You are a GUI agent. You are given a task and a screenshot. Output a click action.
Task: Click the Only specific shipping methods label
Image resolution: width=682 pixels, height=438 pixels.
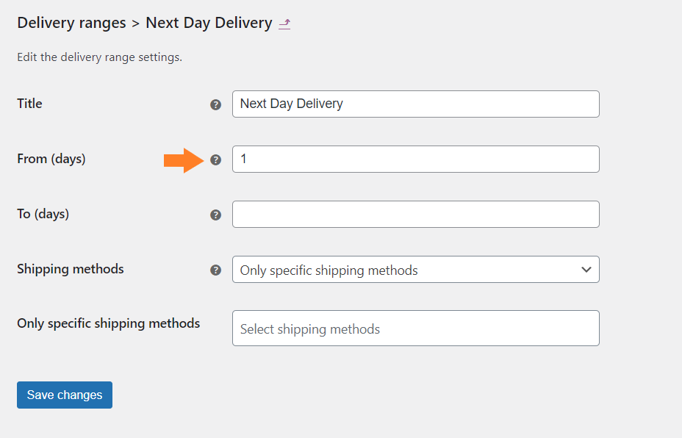tap(109, 323)
